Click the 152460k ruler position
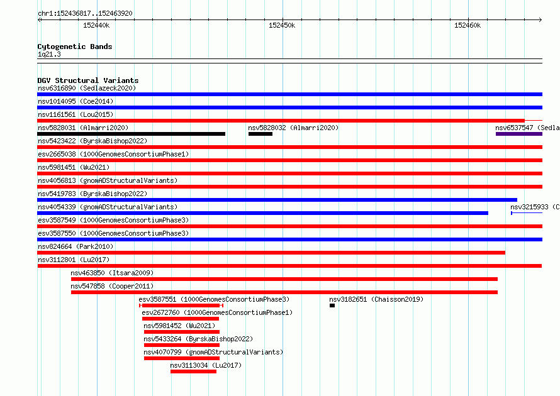This screenshot has width=560, height=396. click(468, 25)
